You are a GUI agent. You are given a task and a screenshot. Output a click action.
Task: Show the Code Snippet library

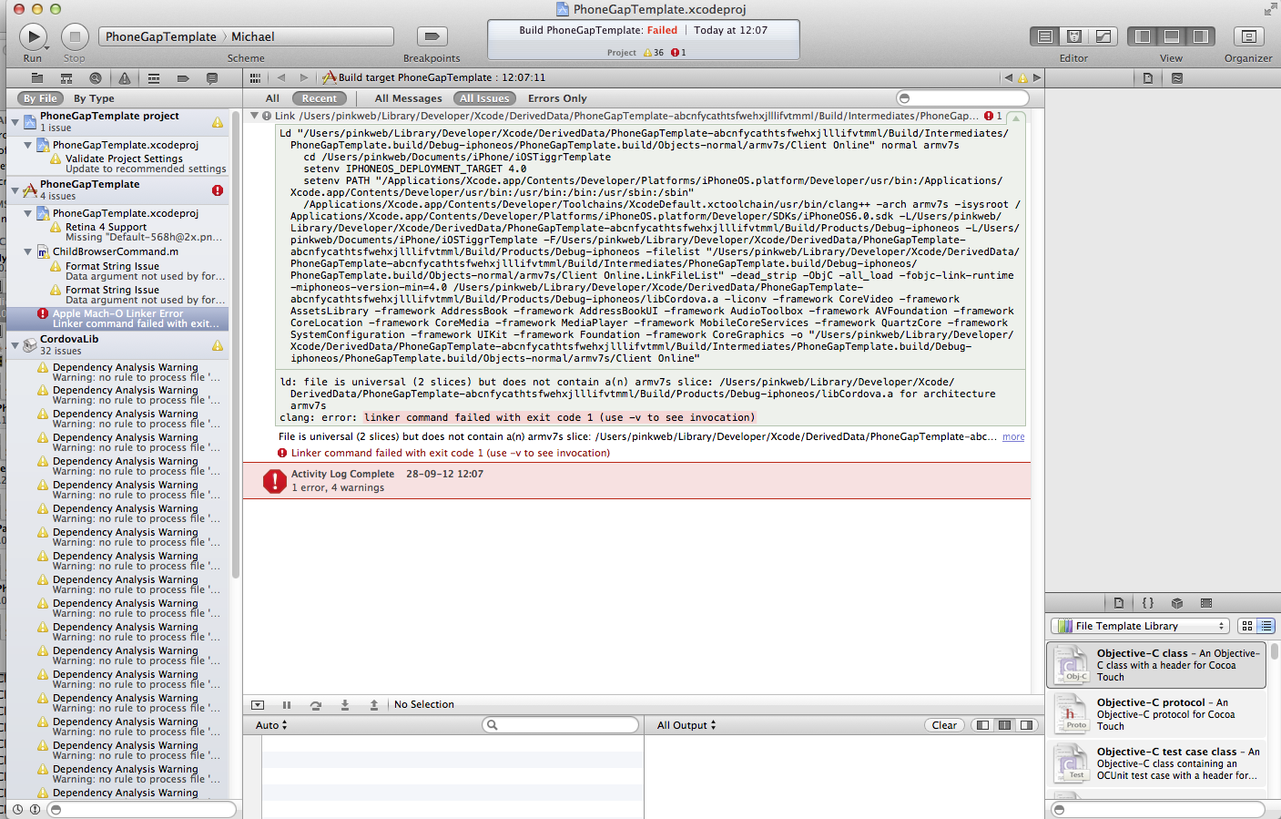[x=1147, y=603]
